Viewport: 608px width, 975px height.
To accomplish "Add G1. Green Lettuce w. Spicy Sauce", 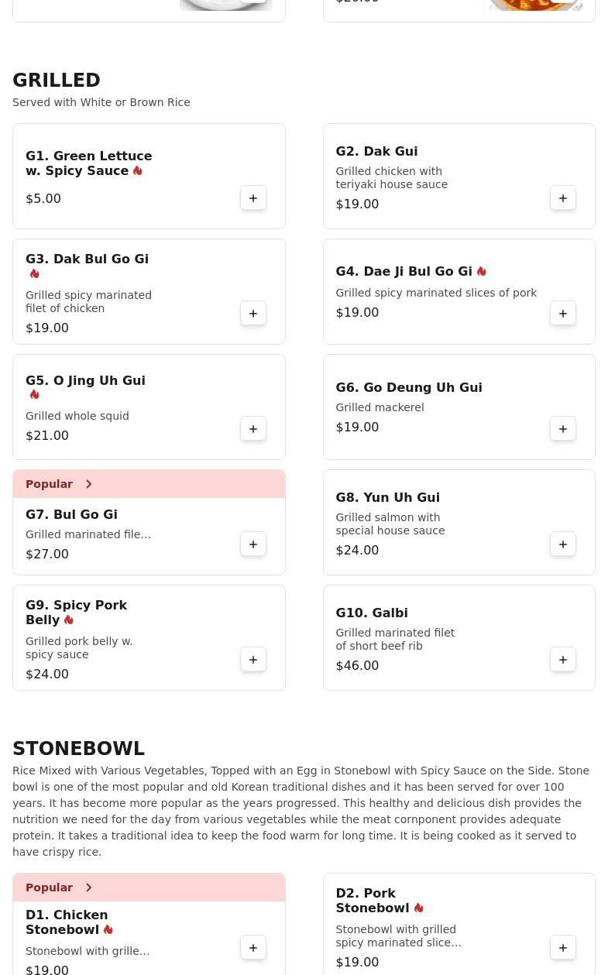I will click(x=253, y=198).
